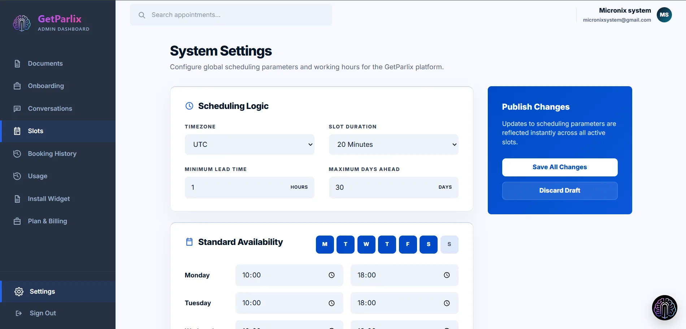Open Conversations in the sidebar

(x=58, y=109)
